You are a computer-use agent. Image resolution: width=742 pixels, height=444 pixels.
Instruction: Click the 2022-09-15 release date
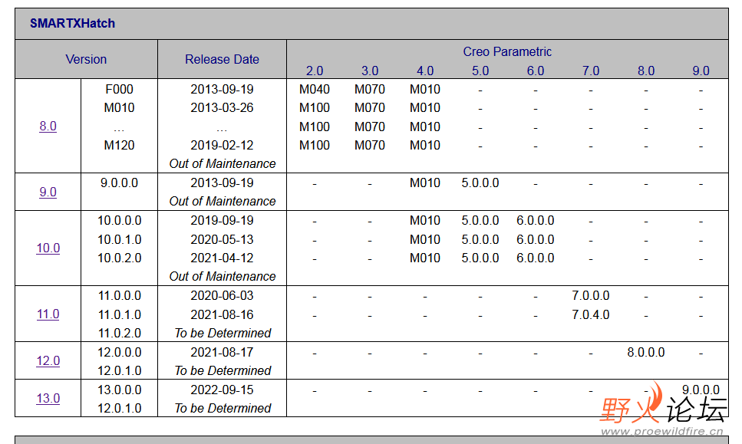pyautogui.click(x=222, y=390)
